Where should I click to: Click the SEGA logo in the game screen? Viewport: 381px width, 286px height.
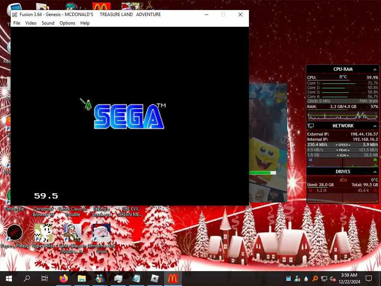click(129, 116)
